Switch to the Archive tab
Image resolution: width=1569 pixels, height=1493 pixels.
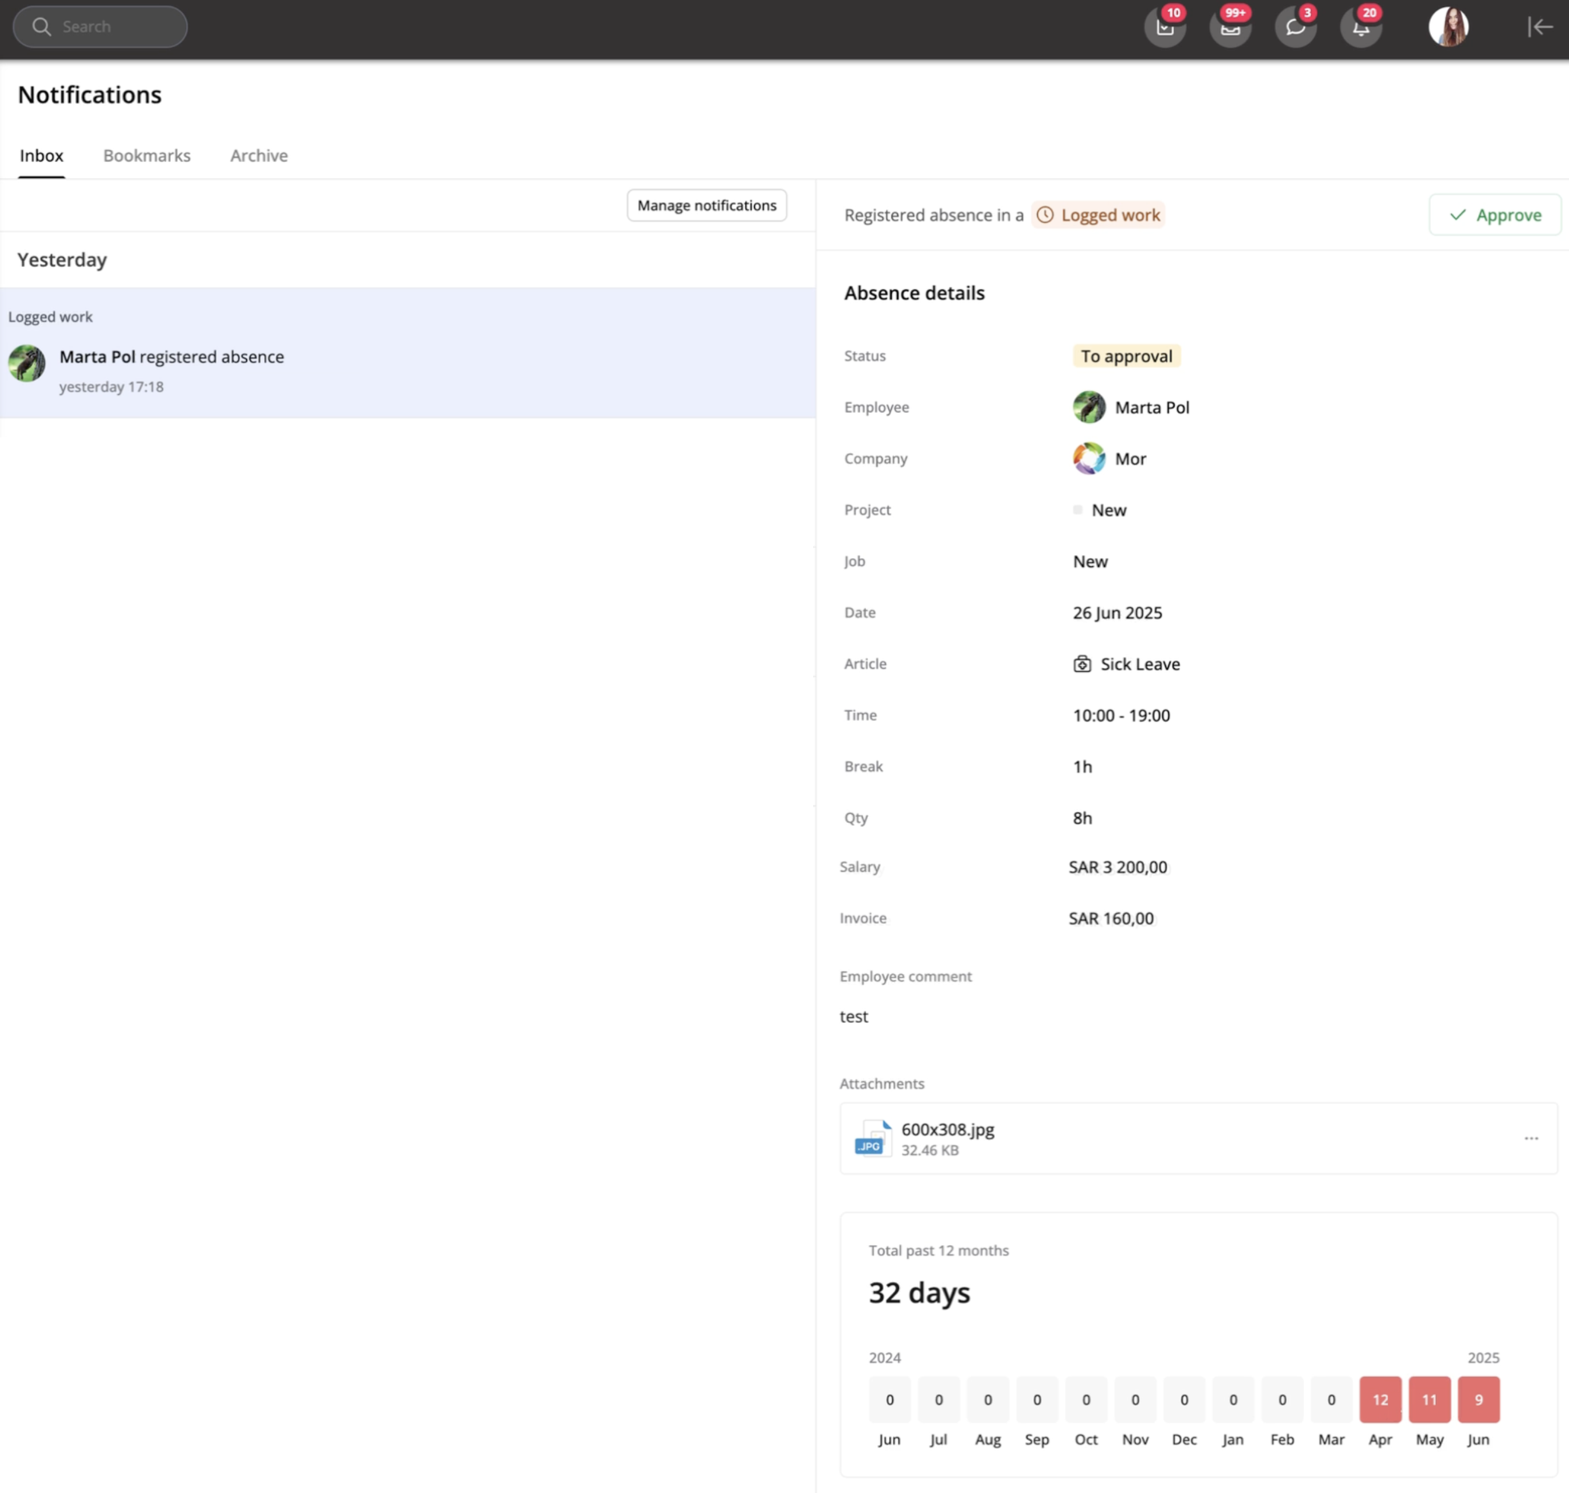pos(259,156)
